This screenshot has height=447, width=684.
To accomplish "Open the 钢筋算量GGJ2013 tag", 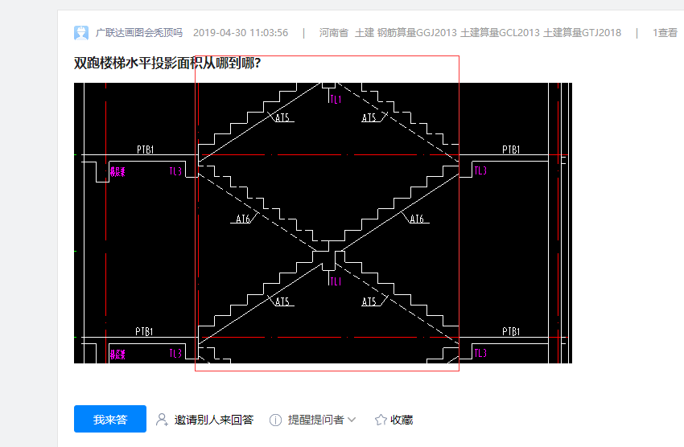I will coord(417,33).
